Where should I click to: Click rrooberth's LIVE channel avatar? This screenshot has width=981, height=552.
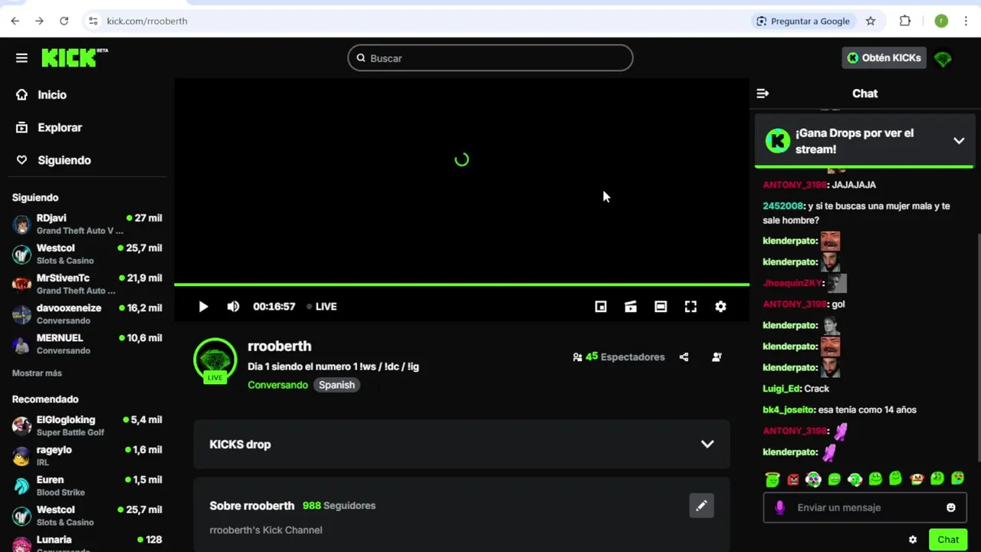(215, 360)
